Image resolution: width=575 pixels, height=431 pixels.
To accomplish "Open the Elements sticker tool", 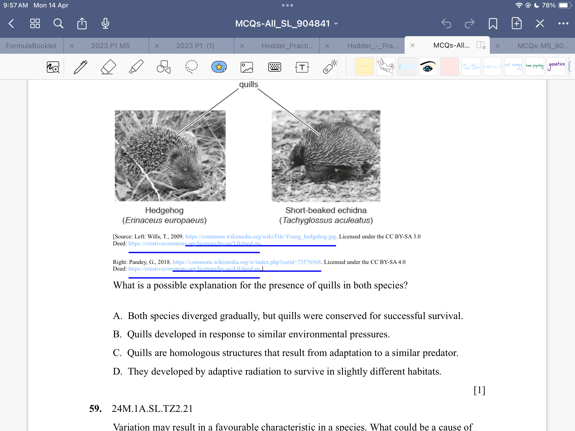I will (219, 67).
